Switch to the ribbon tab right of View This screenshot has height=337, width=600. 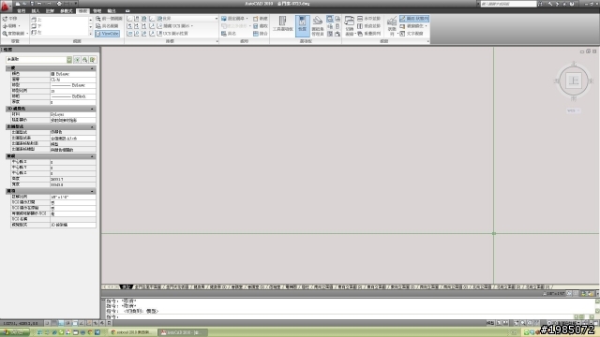(97, 11)
